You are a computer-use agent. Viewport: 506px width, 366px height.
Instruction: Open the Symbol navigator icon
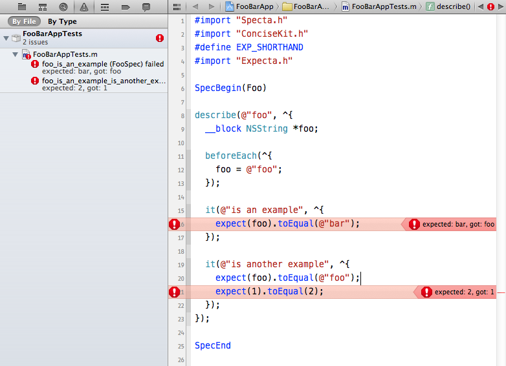(x=42, y=6)
